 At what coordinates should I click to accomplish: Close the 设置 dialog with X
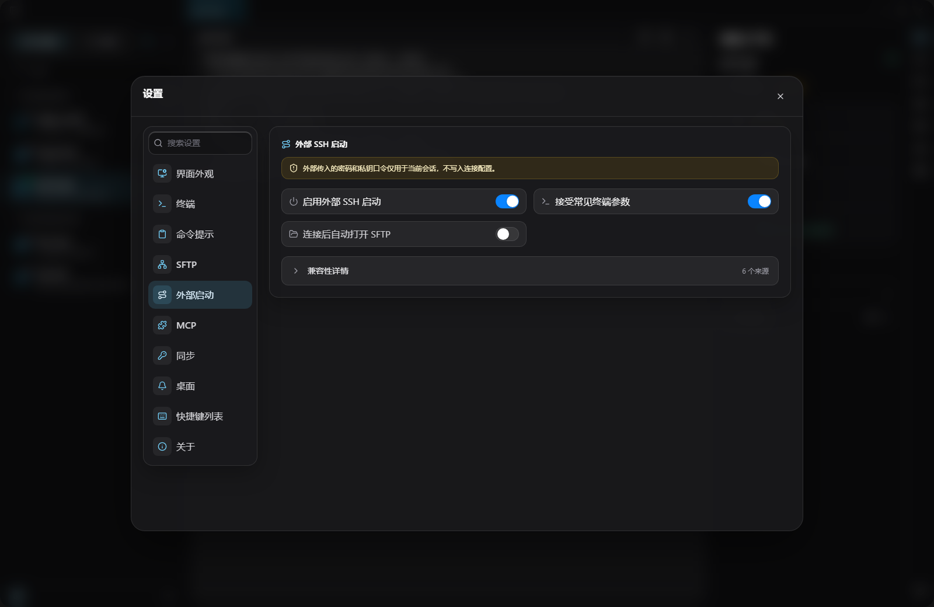pyautogui.click(x=780, y=96)
